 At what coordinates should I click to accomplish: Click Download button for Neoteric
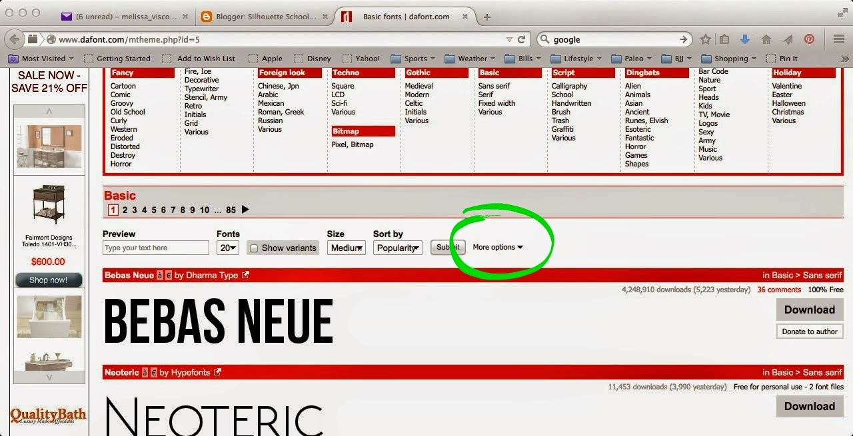(810, 406)
